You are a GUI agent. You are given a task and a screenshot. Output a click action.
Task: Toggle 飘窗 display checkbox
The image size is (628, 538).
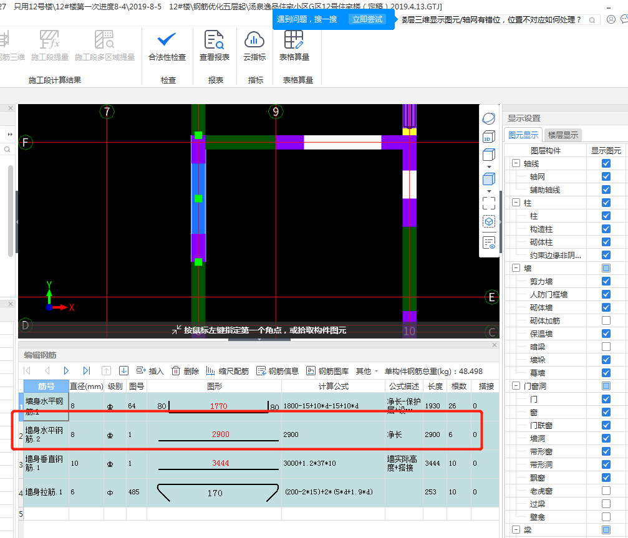[x=606, y=477]
